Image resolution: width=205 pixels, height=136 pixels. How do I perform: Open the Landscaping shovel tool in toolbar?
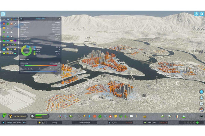point(137,116)
